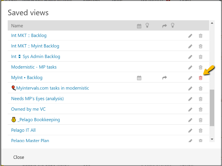Edit the Int MKT :: Backlog view
The width and height of the screenshot is (222, 166).
tap(190, 36)
